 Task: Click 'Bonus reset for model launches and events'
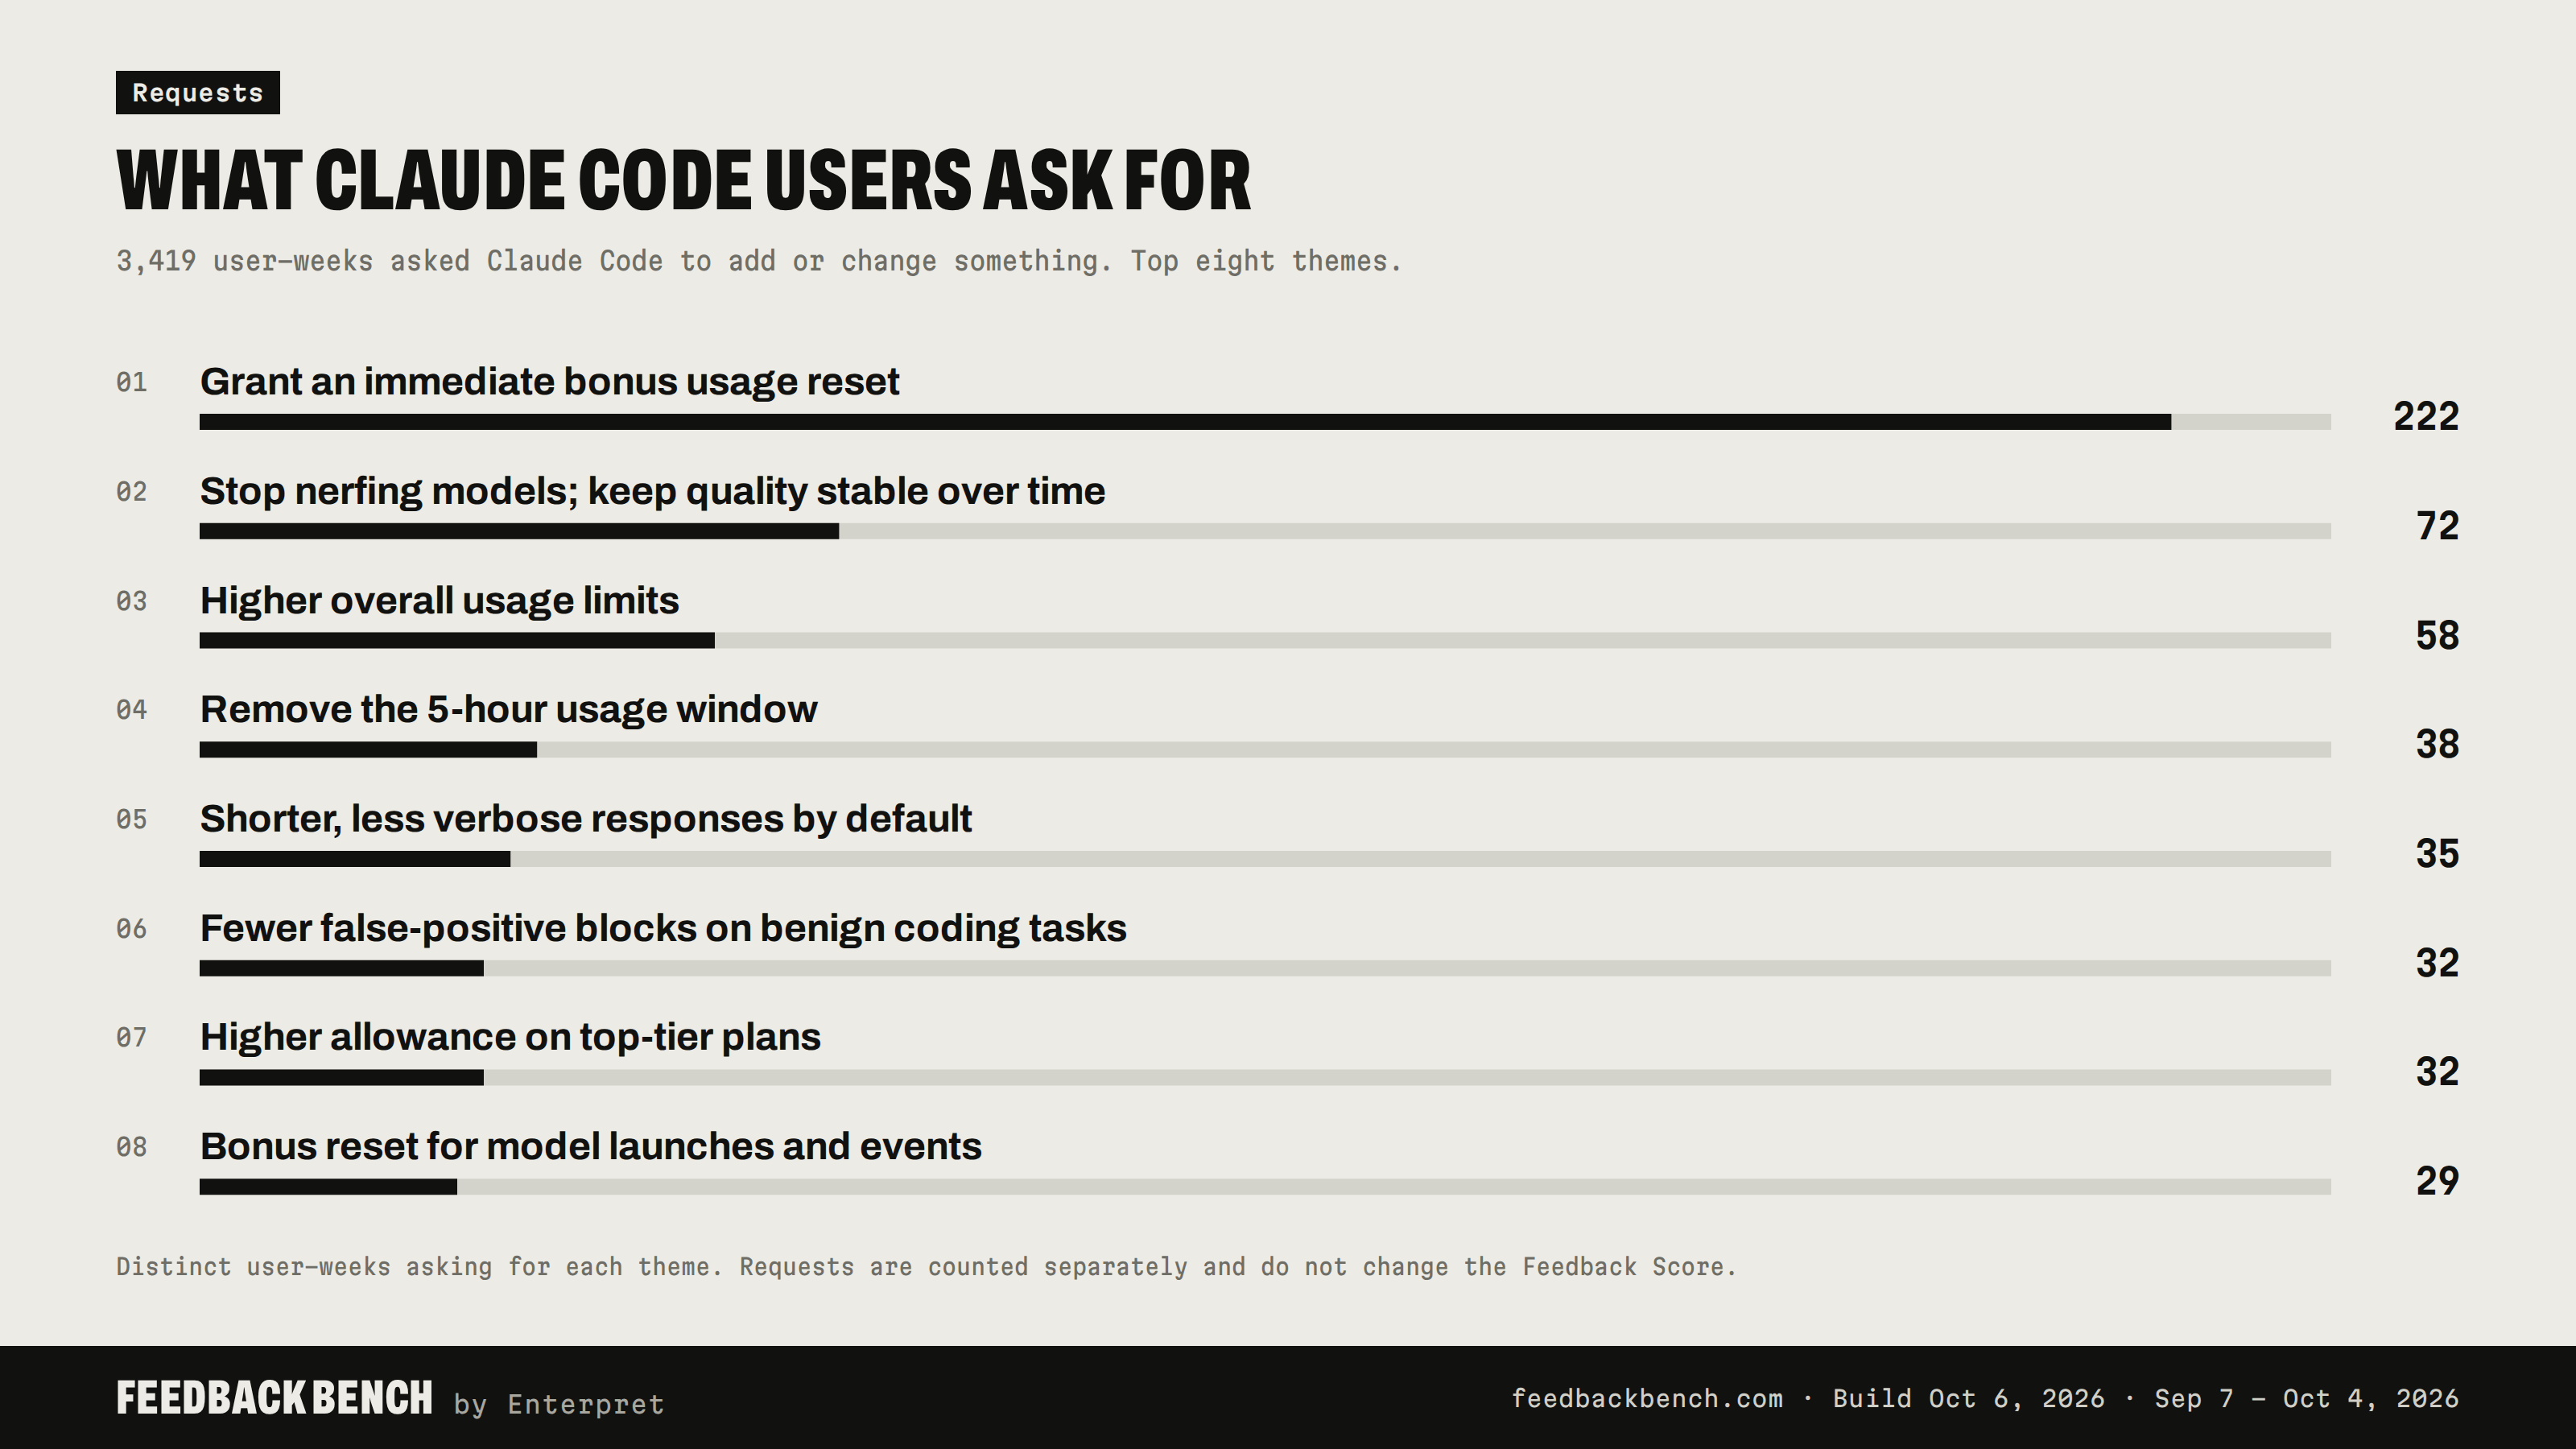(590, 1146)
